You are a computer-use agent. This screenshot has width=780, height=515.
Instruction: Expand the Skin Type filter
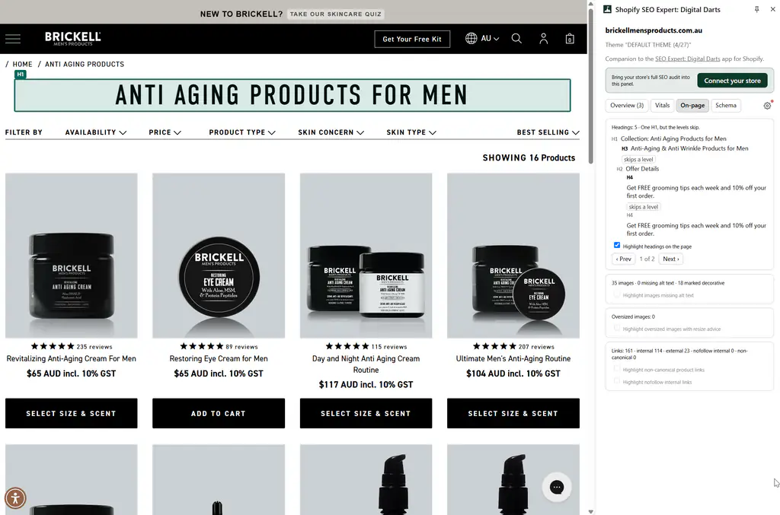click(411, 132)
